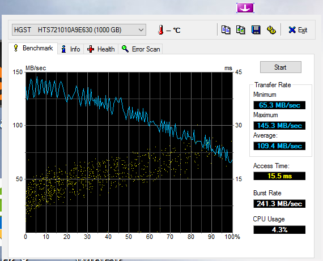Click the Exit button label
This screenshot has width=323, height=261.
pyautogui.click(x=303, y=30)
